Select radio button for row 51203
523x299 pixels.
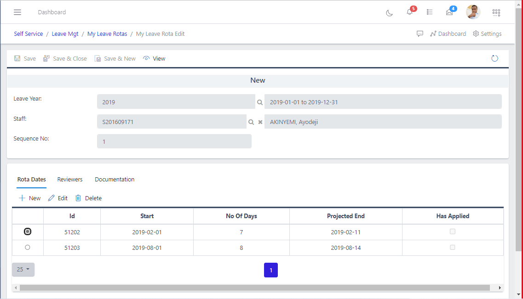pos(28,248)
